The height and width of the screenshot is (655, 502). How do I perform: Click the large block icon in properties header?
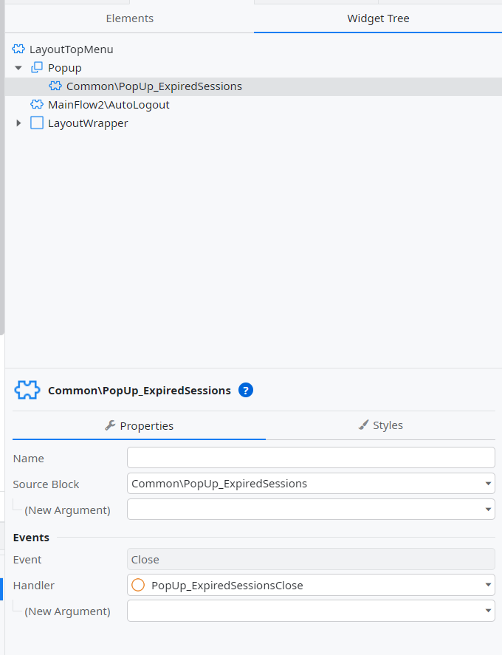click(x=27, y=390)
